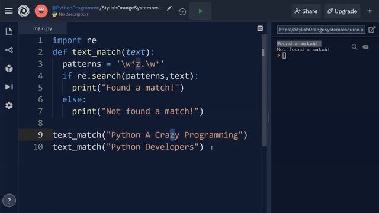The height and width of the screenshot is (213, 379).
Task: Click the @PythonProgrammo username link
Action: 75,8
